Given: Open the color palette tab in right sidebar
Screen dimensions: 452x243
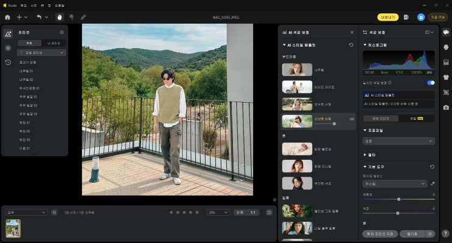Looking at the screenshot, I should click(x=446, y=33).
